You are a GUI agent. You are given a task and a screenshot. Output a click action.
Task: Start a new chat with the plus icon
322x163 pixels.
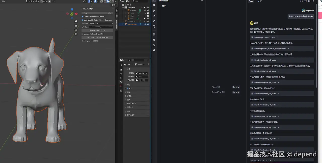point(301,1)
